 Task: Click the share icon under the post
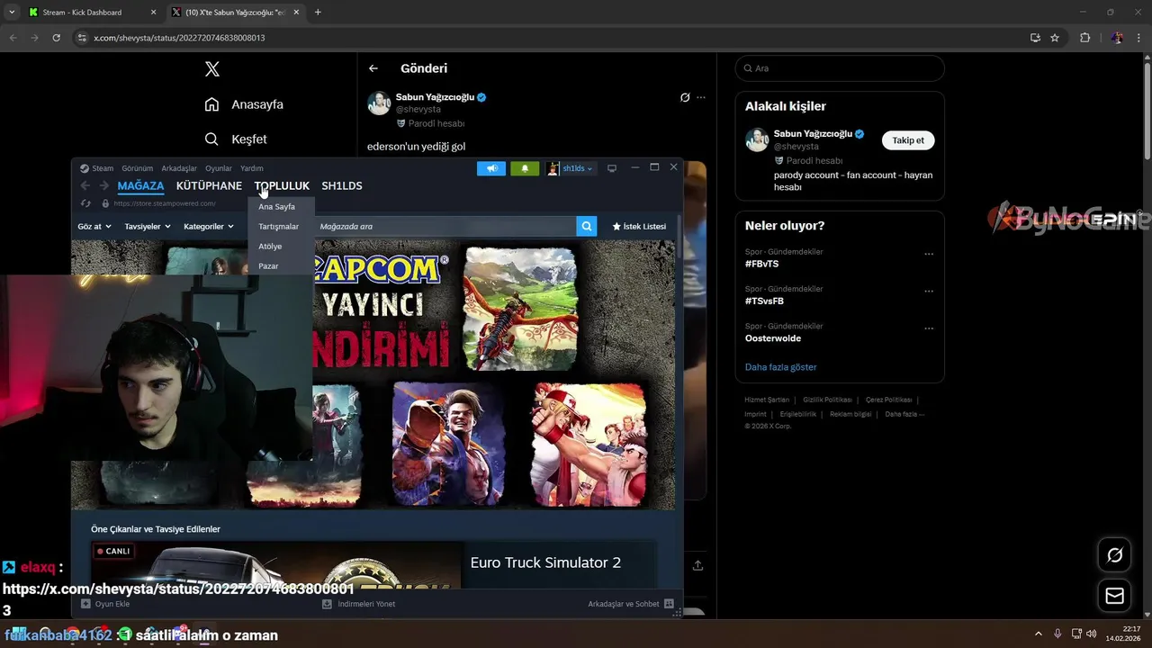point(697,565)
